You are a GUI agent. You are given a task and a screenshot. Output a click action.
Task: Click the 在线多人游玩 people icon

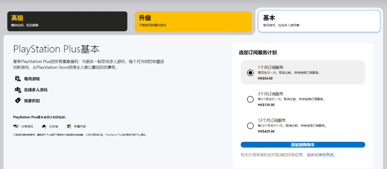point(18,90)
